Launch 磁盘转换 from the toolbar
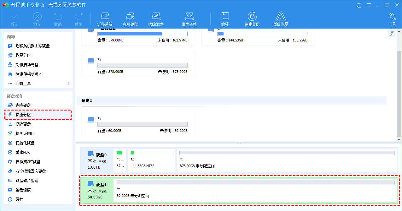This screenshot has width=402, height=211. point(189,19)
